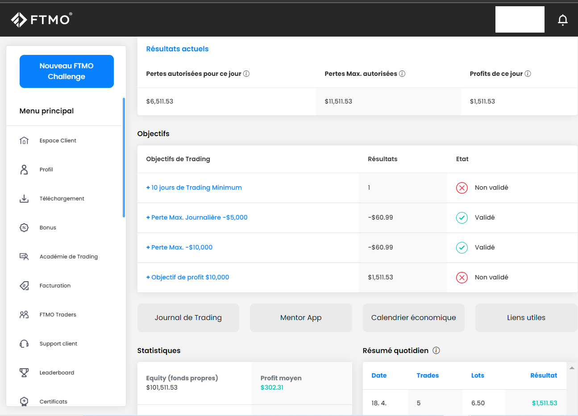Expand the 10 jours de Trading Minimum row
Viewport: 578px width, 416px height.
(x=194, y=188)
